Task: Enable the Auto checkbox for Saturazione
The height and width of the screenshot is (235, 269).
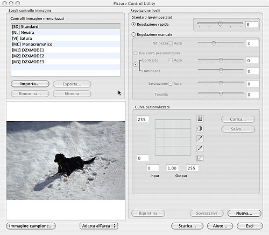Action: [x=171, y=84]
